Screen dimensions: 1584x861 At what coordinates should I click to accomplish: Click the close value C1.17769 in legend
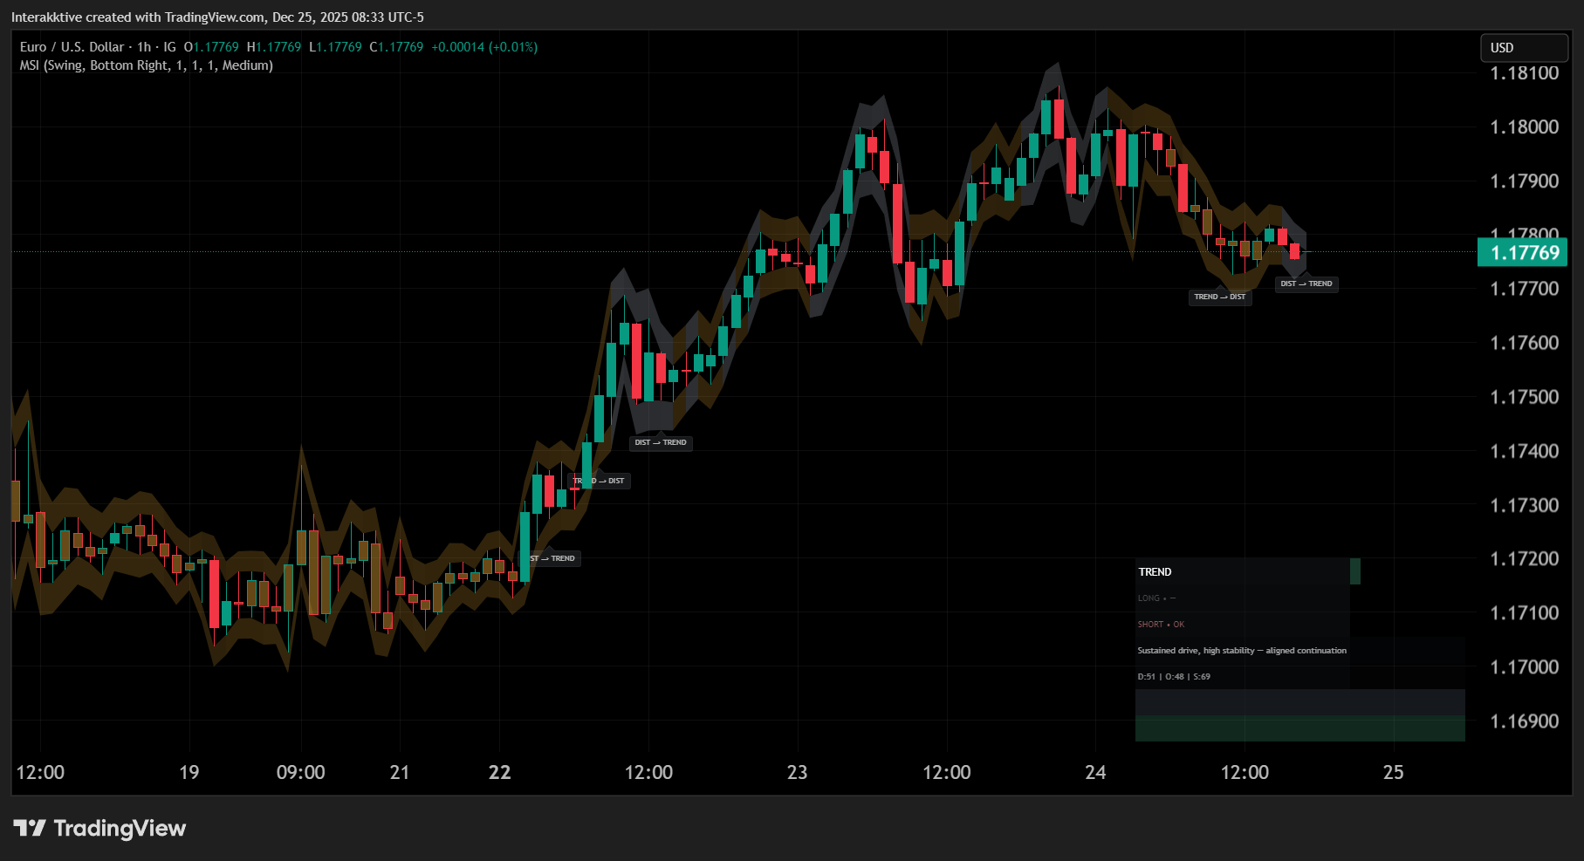(396, 47)
